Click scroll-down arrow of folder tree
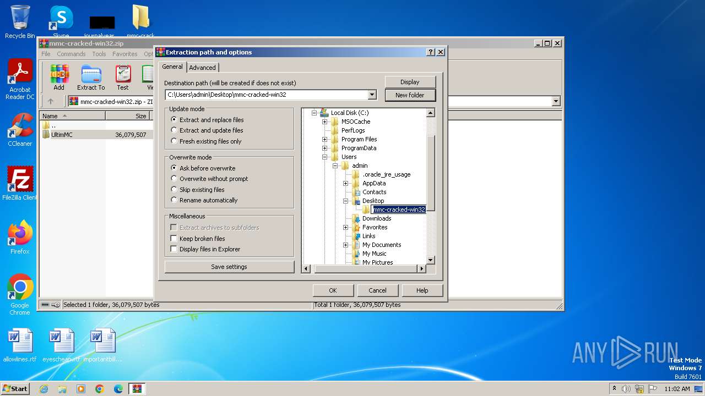The width and height of the screenshot is (705, 396). (x=431, y=260)
